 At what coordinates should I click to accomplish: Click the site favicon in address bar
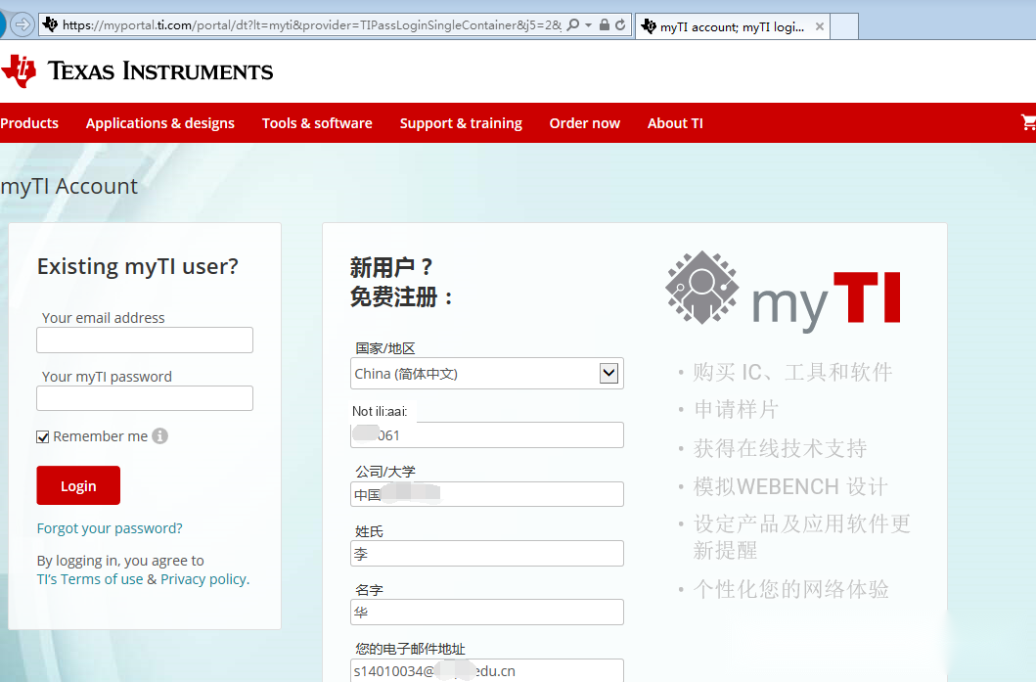tap(50, 25)
